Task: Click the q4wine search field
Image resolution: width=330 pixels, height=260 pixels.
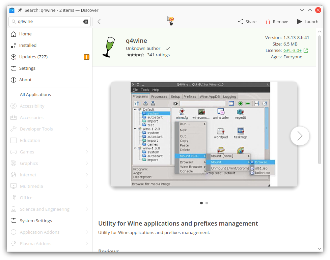Action: pyautogui.click(x=50, y=22)
